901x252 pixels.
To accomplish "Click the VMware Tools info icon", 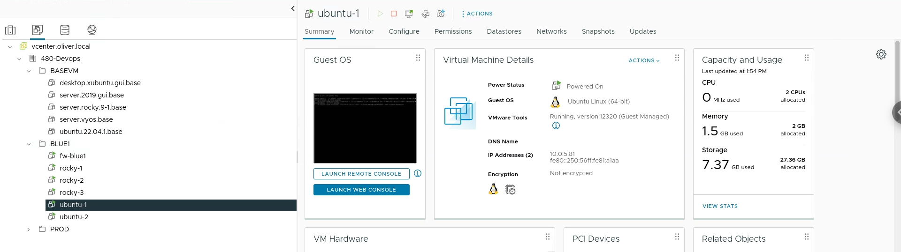I will click(556, 126).
